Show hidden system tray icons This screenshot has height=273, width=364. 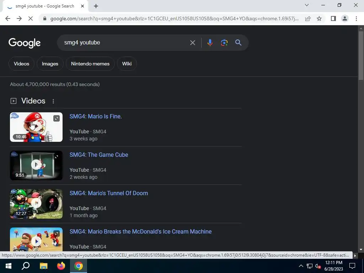pyautogui.click(x=301, y=266)
